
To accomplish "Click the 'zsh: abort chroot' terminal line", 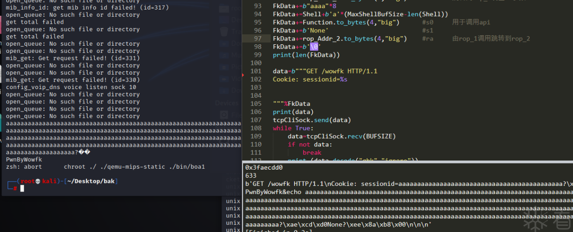I will (x=106, y=167).
